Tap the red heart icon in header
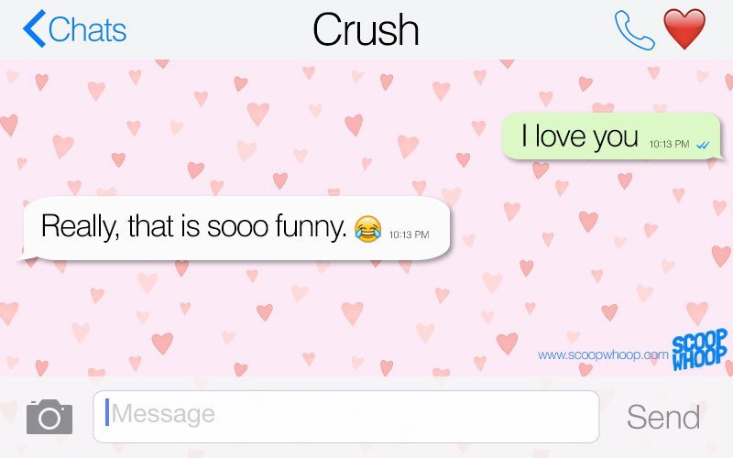 (684, 29)
